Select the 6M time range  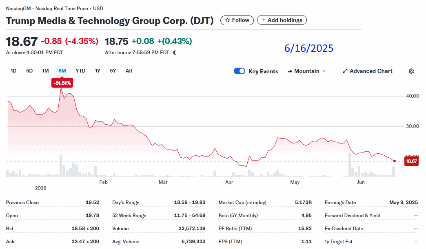coord(62,71)
